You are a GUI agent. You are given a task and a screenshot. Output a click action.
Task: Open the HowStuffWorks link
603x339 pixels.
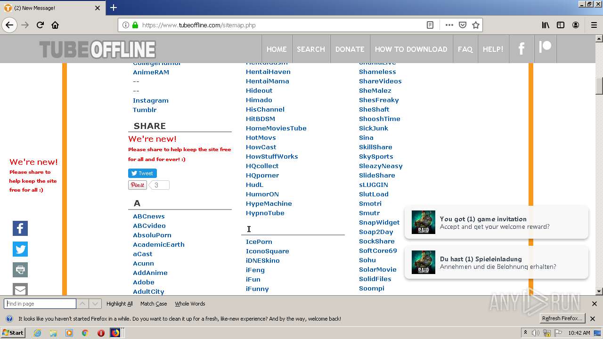coord(272,156)
